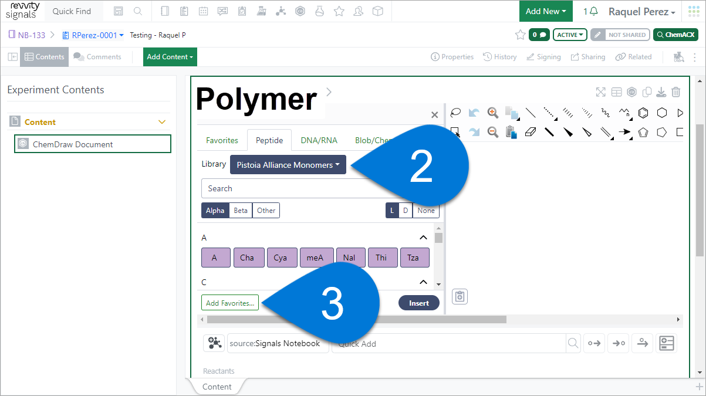Open the ChemACX search button

(x=675, y=35)
